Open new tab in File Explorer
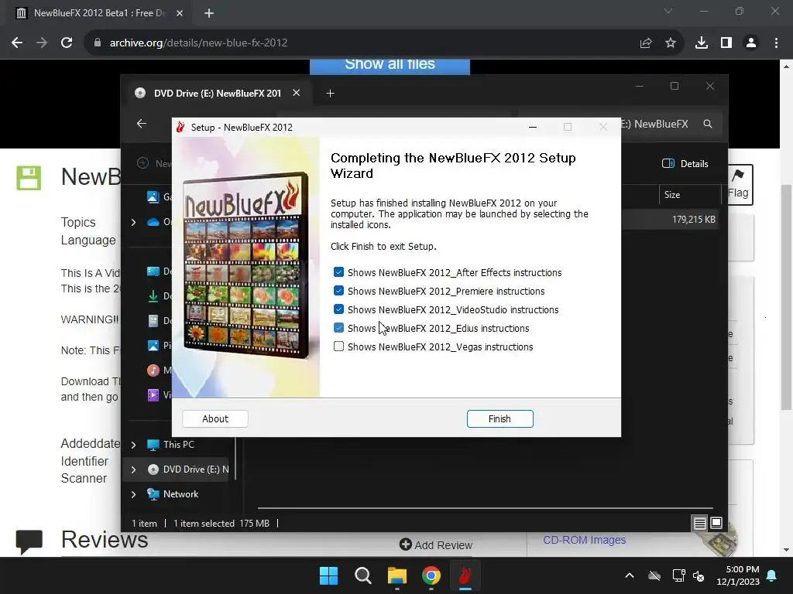Image resolution: width=793 pixels, height=594 pixels. click(x=330, y=94)
